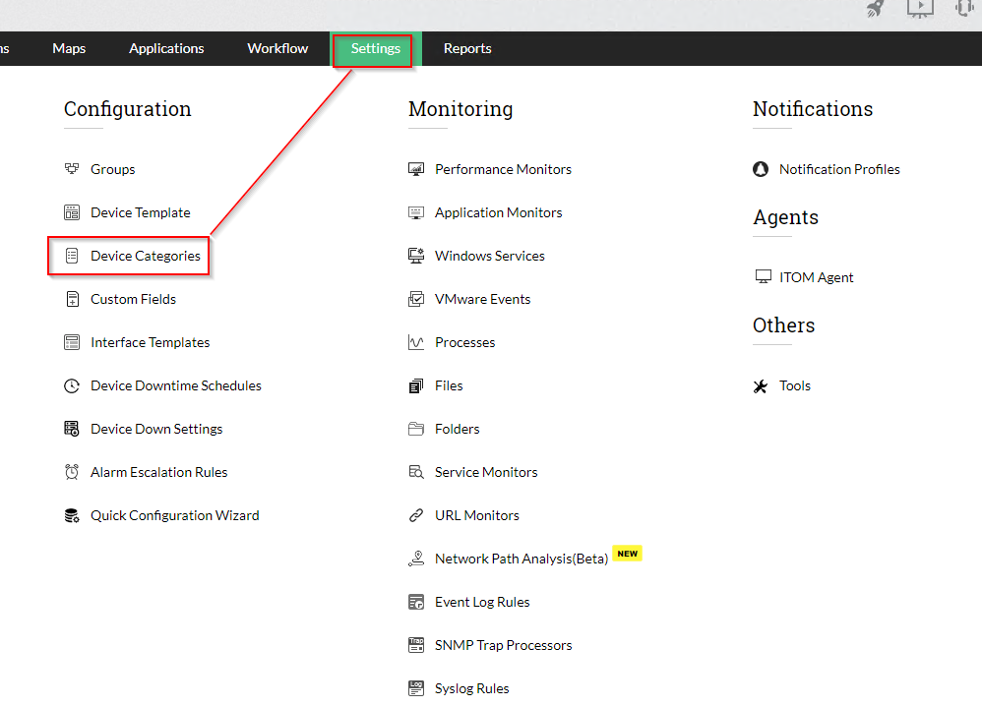Screen dimensions: 982x707
Task: Open the Reports menu tab
Action: coord(467,48)
